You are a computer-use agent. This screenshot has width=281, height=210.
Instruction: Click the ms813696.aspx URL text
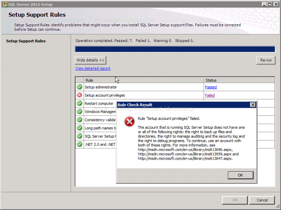185,150
